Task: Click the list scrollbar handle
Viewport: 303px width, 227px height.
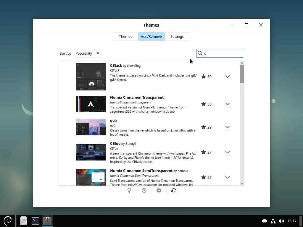Action: pos(242,74)
